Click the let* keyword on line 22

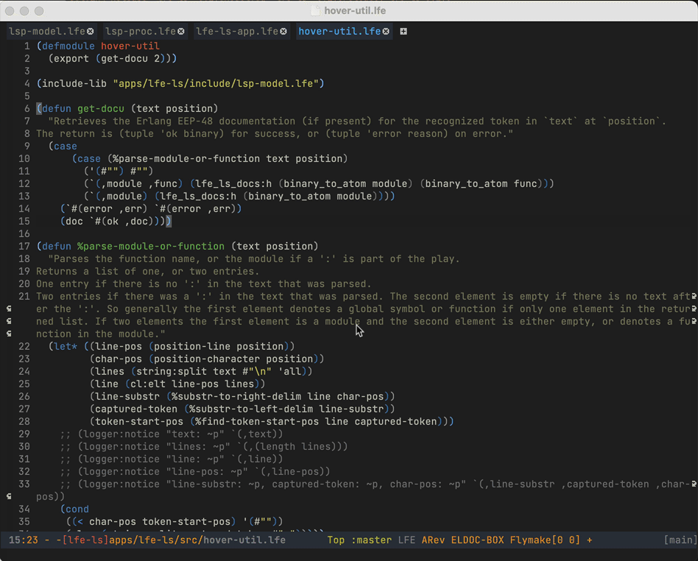point(65,347)
